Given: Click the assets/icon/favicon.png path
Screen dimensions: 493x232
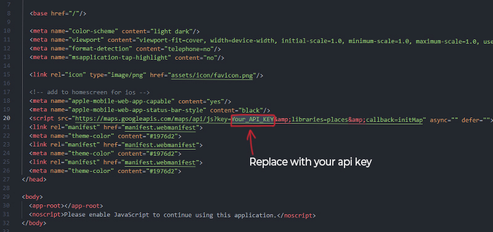Looking at the screenshot, I should (x=212, y=76).
